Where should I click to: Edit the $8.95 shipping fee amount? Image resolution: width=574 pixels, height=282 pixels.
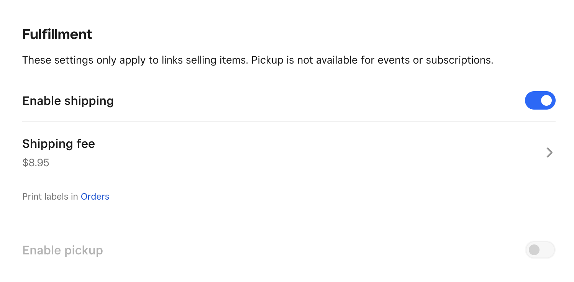pyautogui.click(x=36, y=162)
